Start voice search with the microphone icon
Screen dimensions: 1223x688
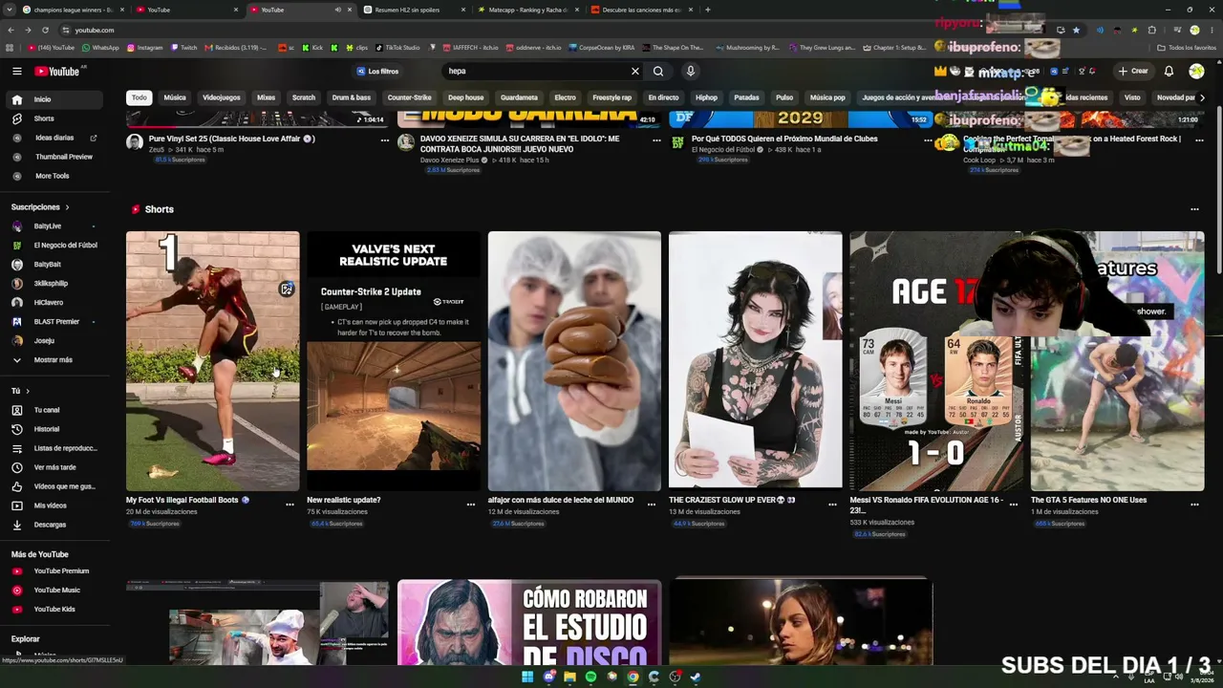690,71
